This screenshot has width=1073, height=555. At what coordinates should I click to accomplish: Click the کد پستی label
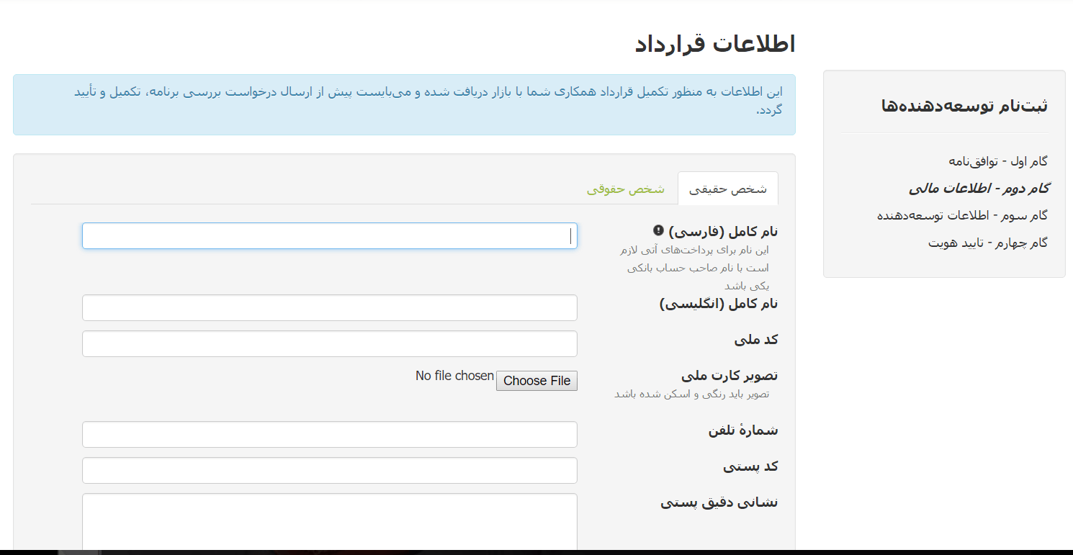pyautogui.click(x=750, y=466)
